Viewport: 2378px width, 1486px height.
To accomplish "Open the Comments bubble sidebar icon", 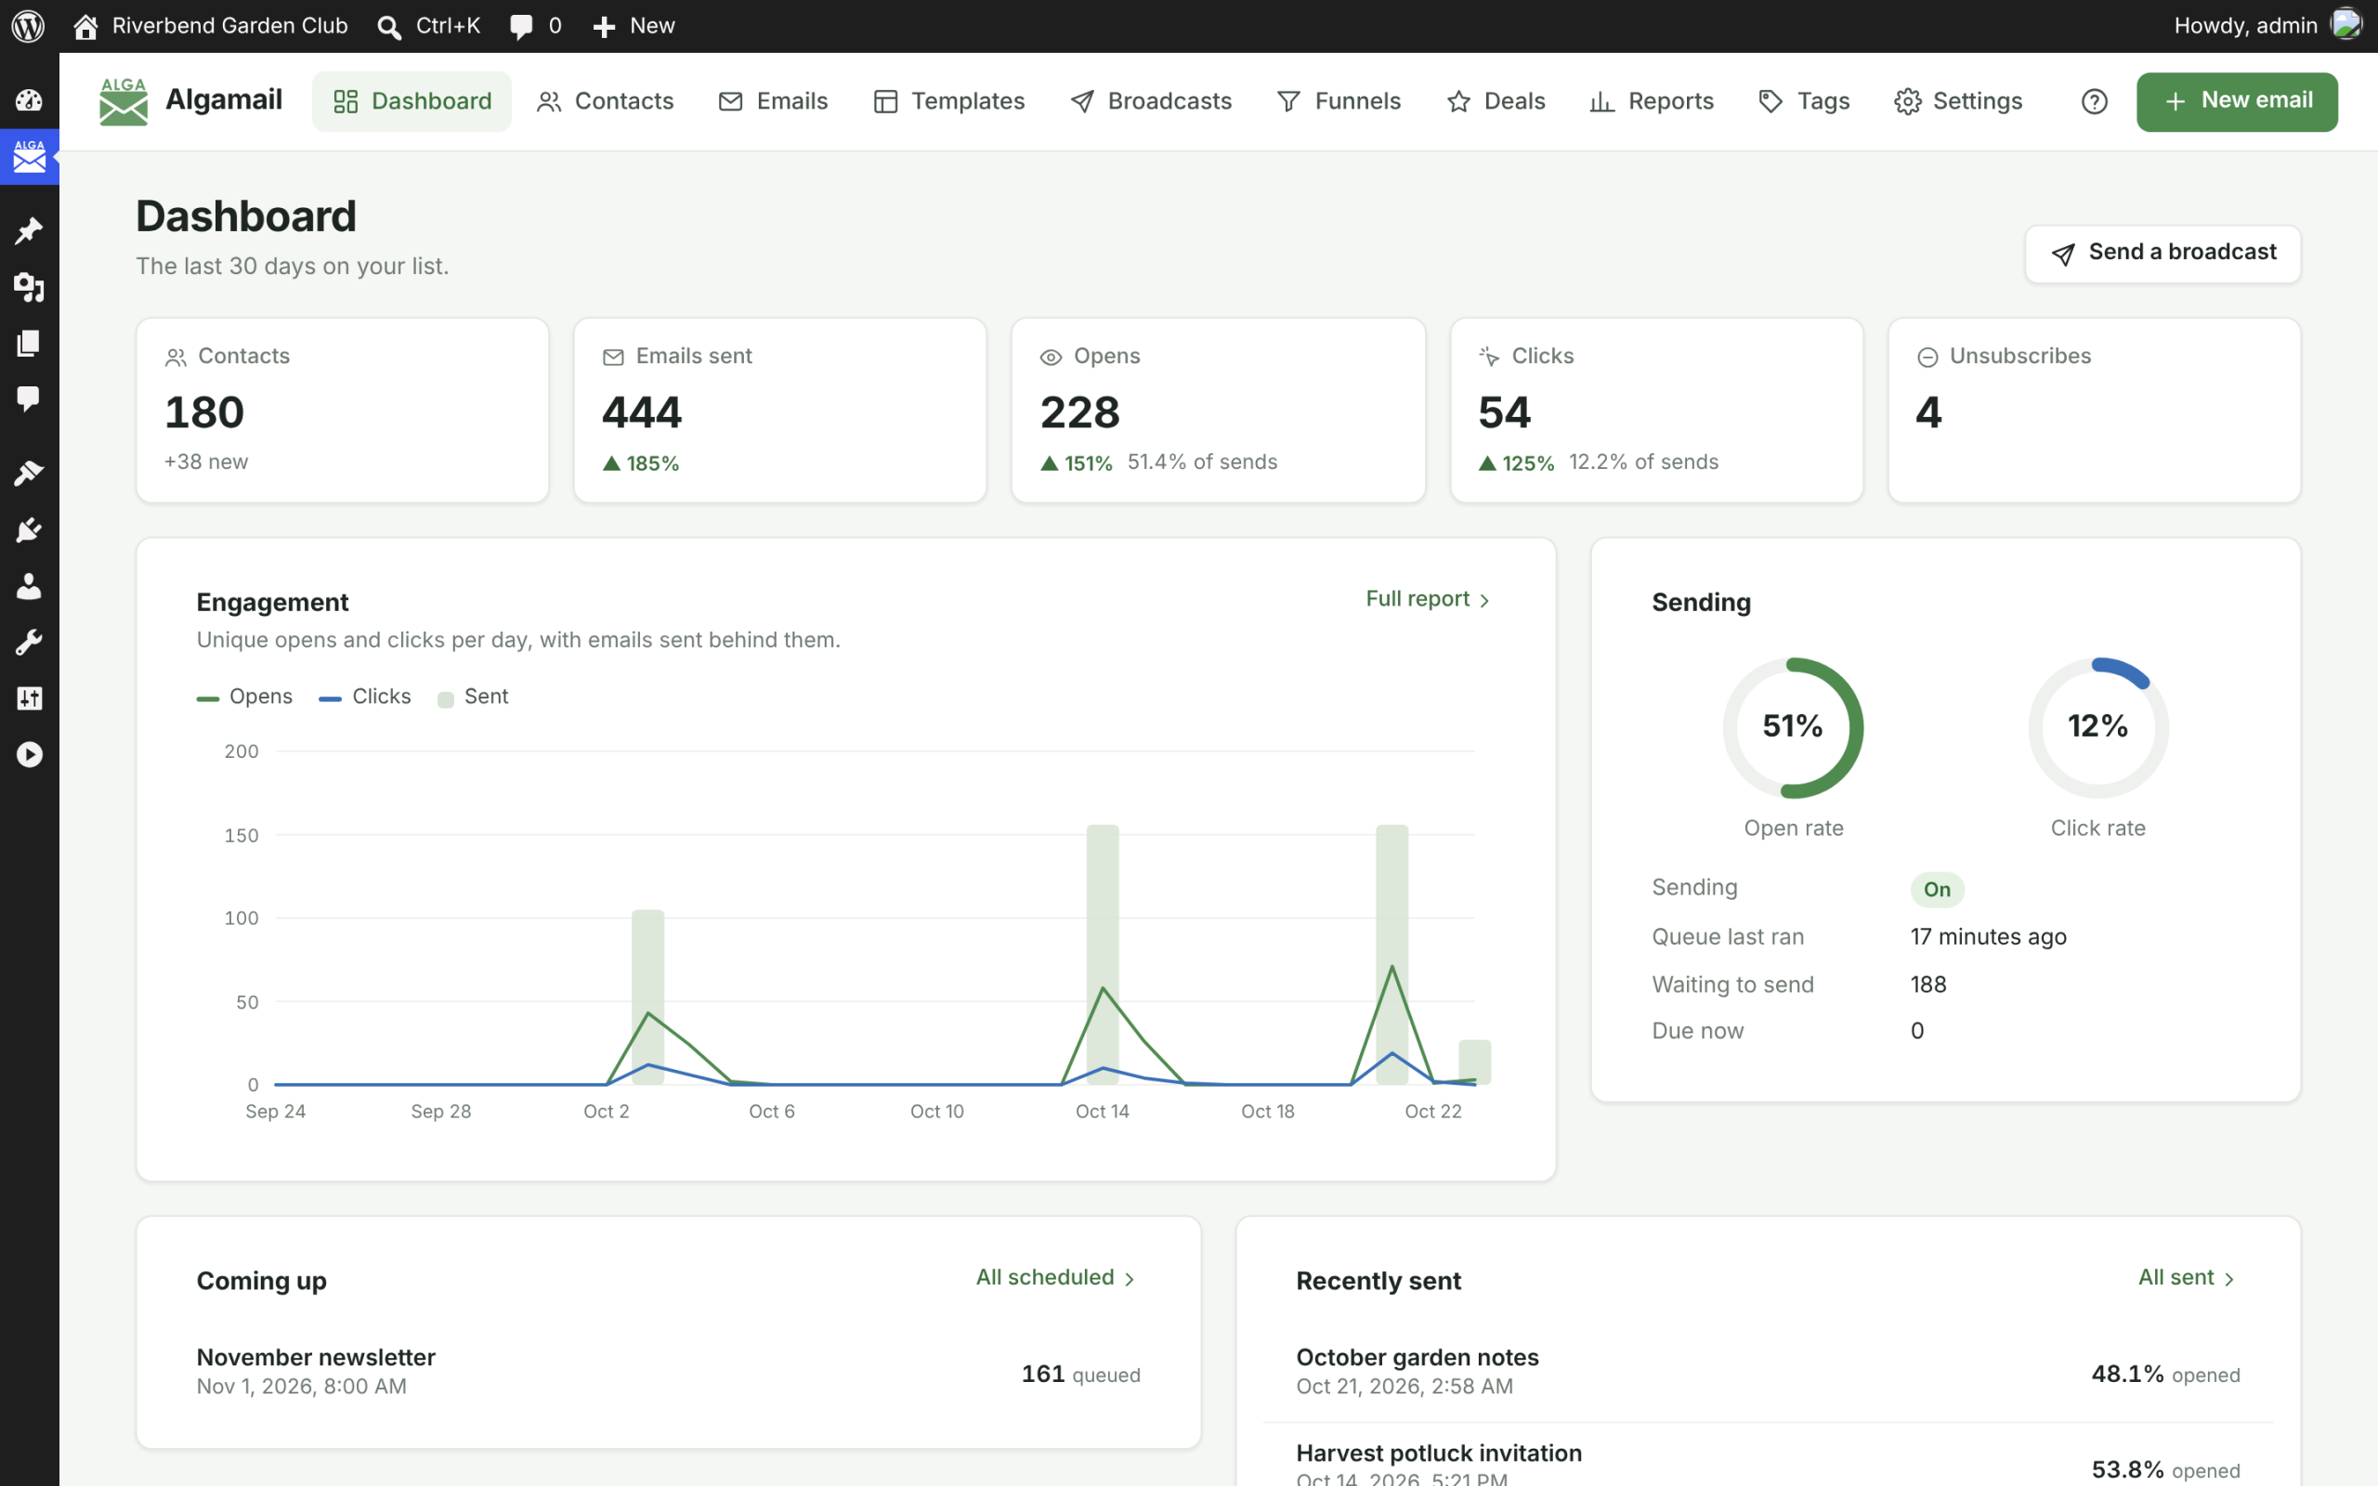I will pos(29,399).
